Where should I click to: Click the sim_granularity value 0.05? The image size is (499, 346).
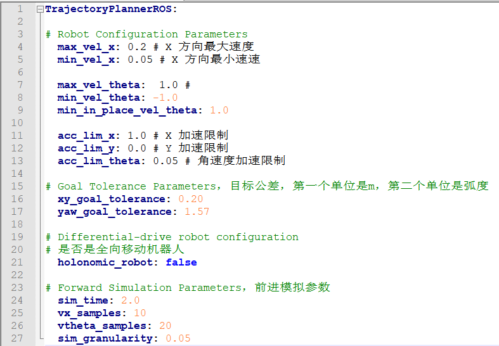coord(178,338)
